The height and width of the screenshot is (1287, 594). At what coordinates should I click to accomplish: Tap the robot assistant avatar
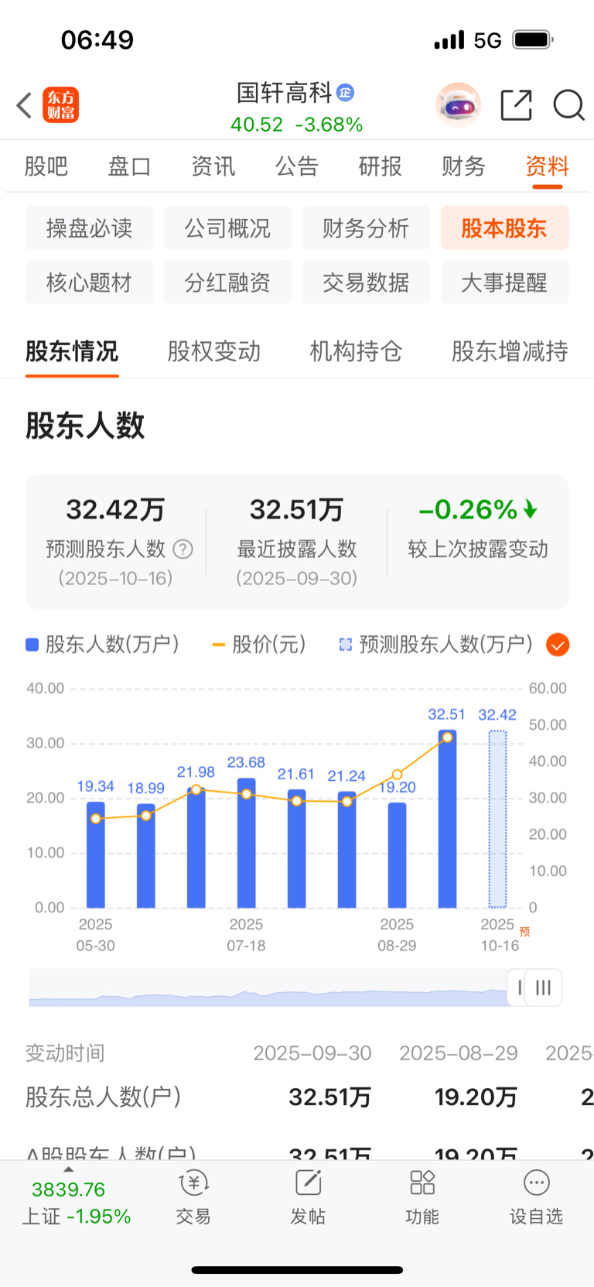pyautogui.click(x=459, y=104)
